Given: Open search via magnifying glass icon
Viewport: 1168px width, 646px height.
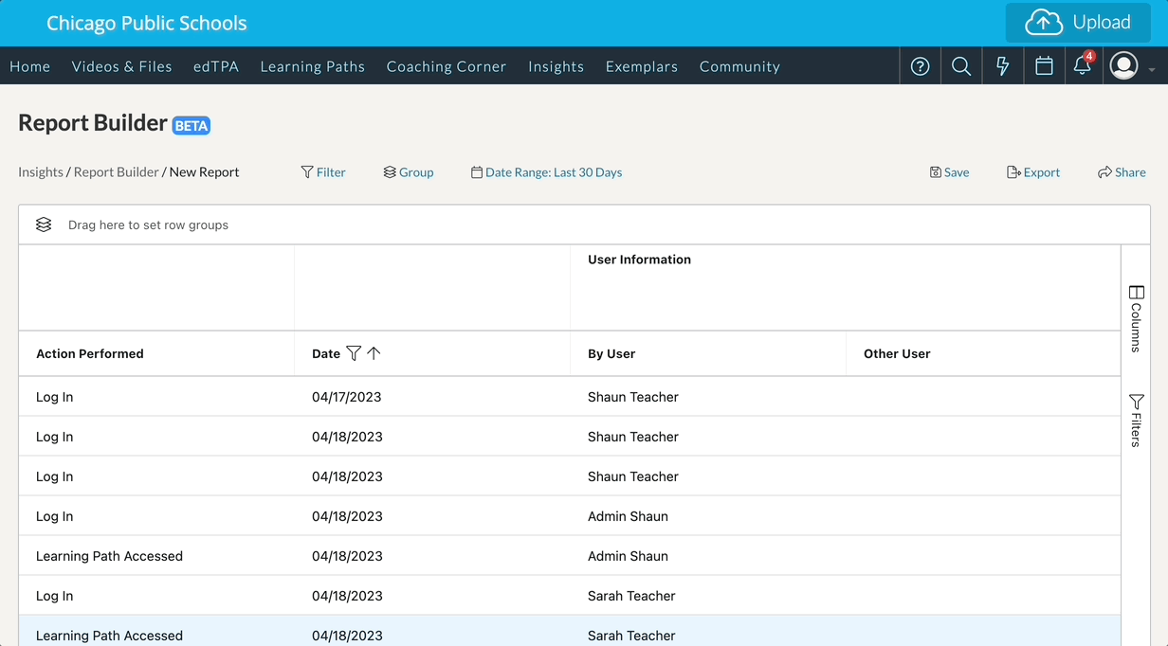Looking at the screenshot, I should click(961, 66).
